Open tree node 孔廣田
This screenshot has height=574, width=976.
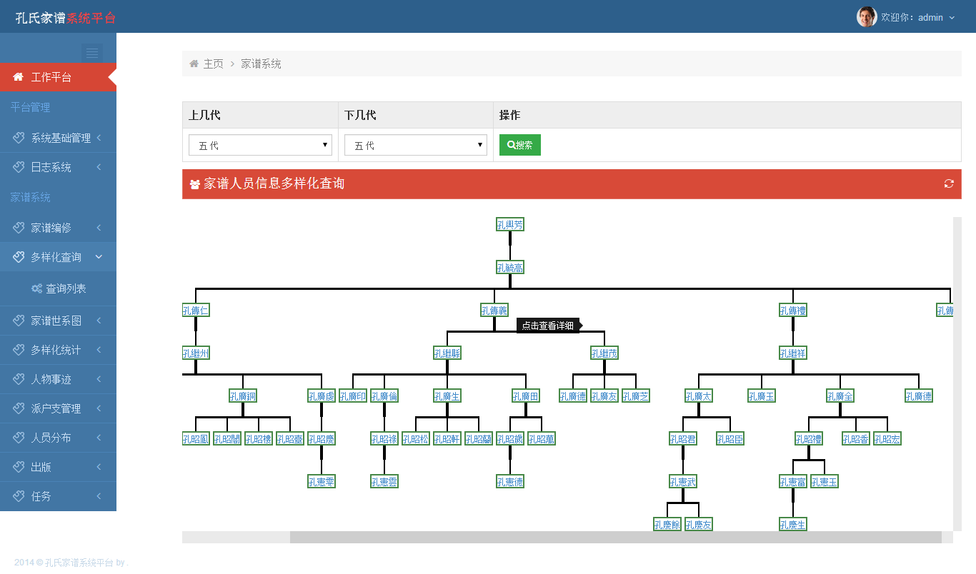pyautogui.click(x=526, y=396)
